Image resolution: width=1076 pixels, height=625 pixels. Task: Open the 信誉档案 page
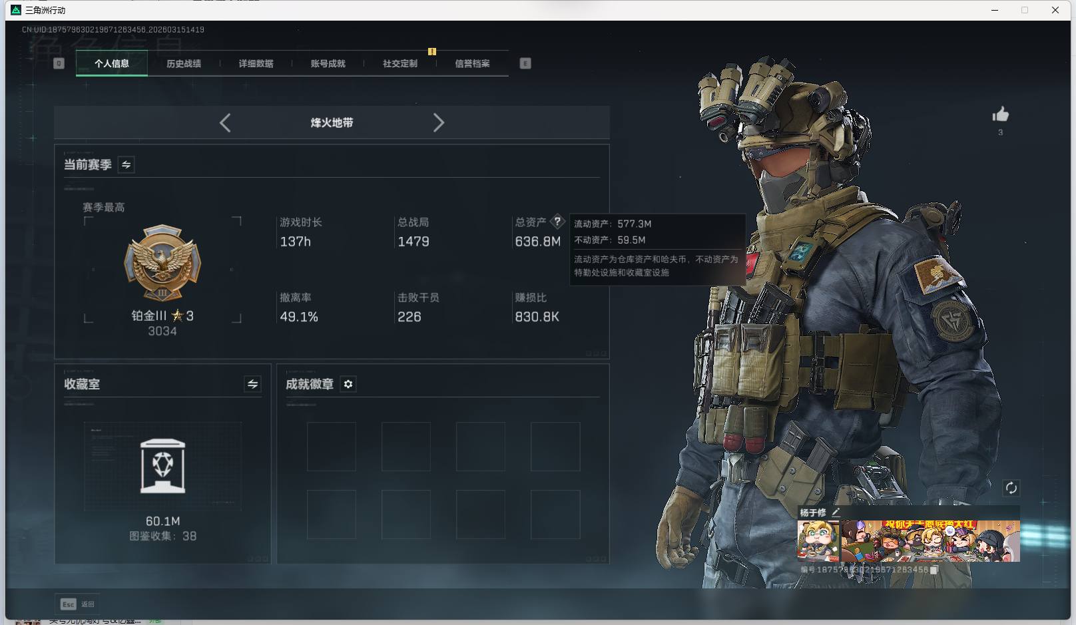click(x=472, y=63)
